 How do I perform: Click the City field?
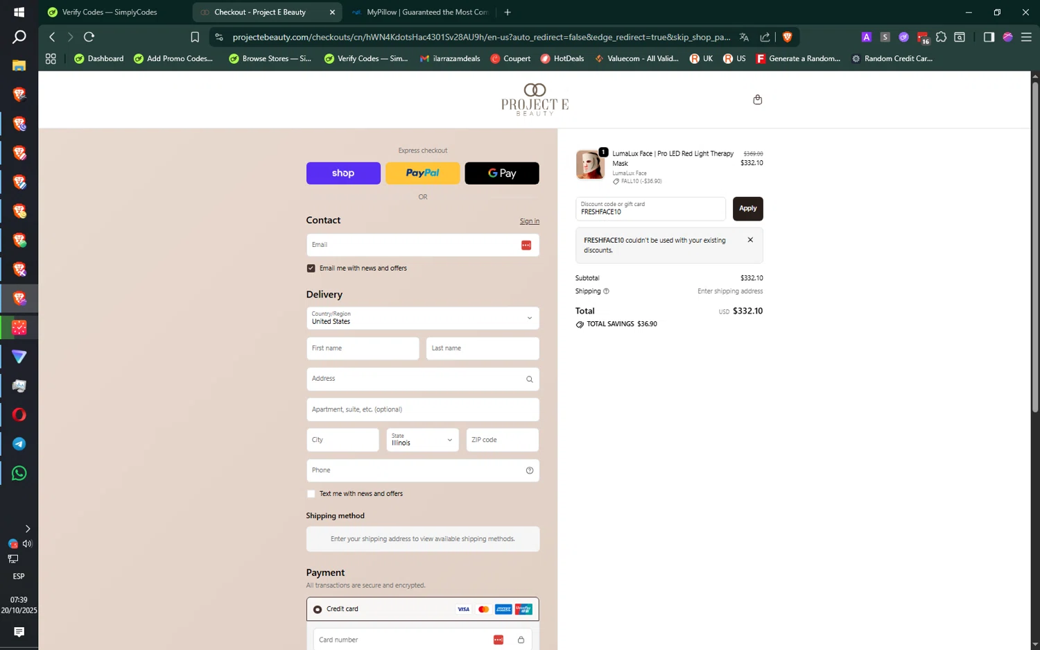[x=343, y=440]
